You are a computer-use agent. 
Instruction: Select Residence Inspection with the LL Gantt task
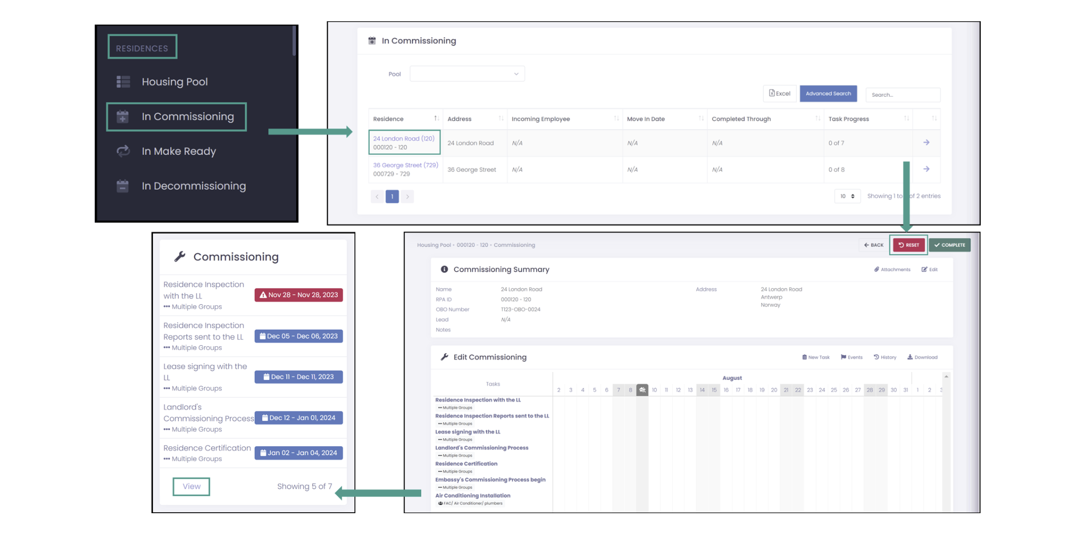[478, 400]
